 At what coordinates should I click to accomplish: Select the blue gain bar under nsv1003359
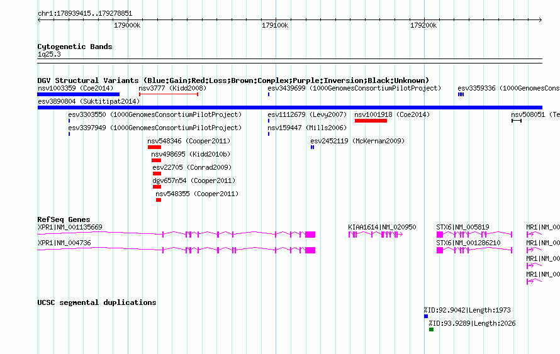tap(79, 94)
